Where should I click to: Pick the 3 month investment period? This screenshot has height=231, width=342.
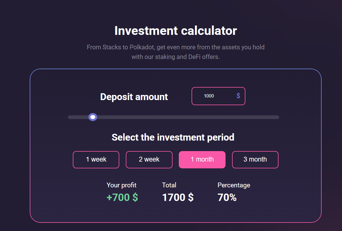(255, 160)
